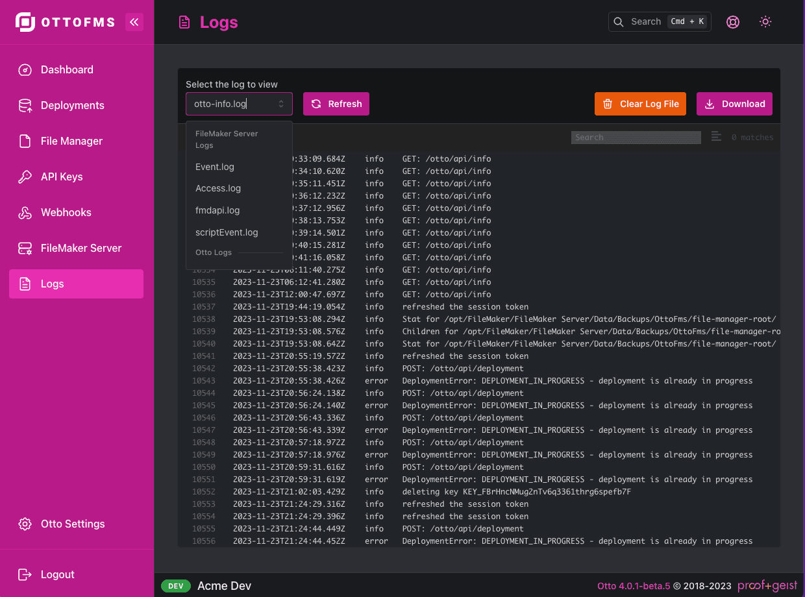
Task: Refresh the displayed log
Action: (336, 103)
